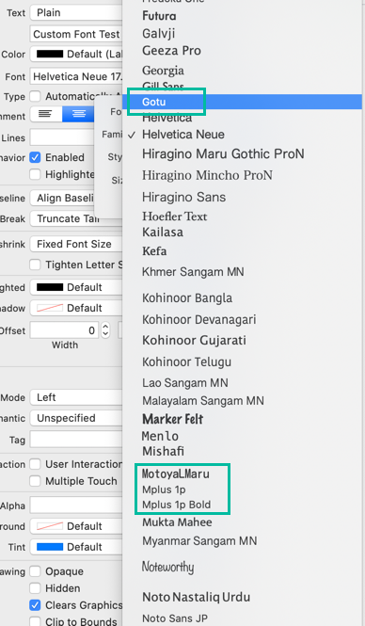The image size is (365, 626).
Task: Select Malayalam Sangam MN
Action: [x=203, y=401]
